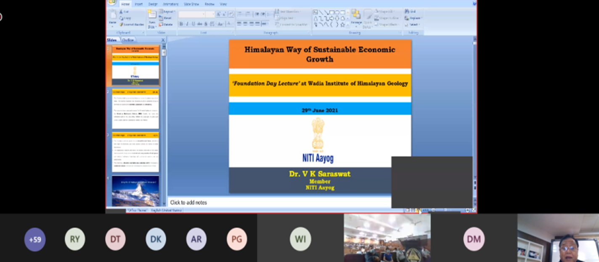Screen dimensions: 599x262
Task: Align text left in Paragraph group
Action: 239,24
